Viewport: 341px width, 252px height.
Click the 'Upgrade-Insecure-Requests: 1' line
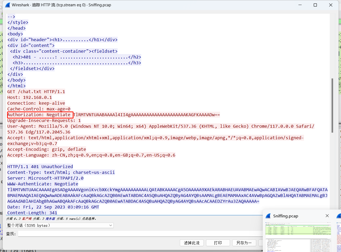tap(44, 120)
